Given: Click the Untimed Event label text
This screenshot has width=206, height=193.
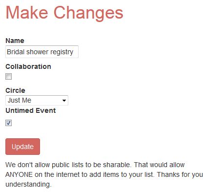Looking at the screenshot, I should (x=31, y=110).
